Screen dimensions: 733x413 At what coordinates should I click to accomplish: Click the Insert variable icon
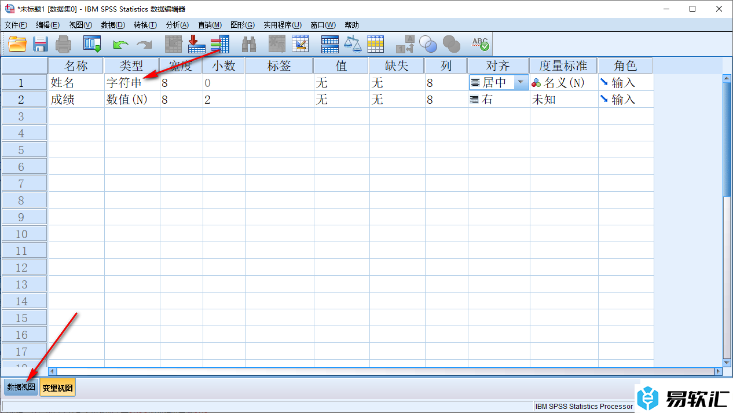coord(300,44)
